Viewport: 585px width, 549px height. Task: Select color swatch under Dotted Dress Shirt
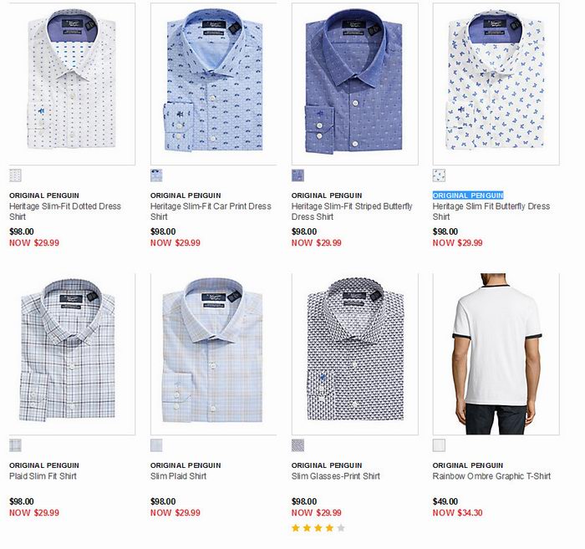coord(15,175)
